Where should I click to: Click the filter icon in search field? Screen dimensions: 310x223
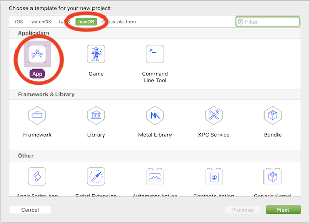[x=241, y=22]
